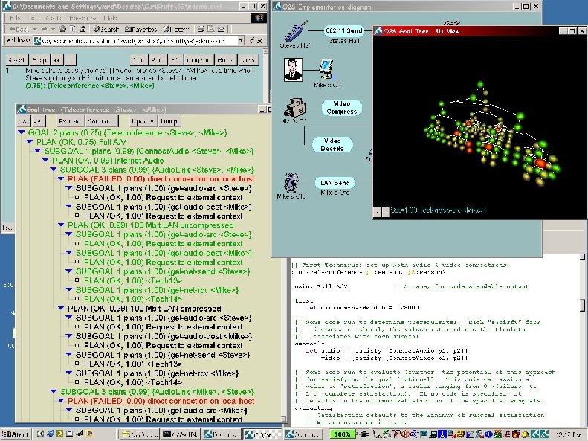588x441 pixels.
Task: Open the Windows Start menu
Action: (15, 434)
